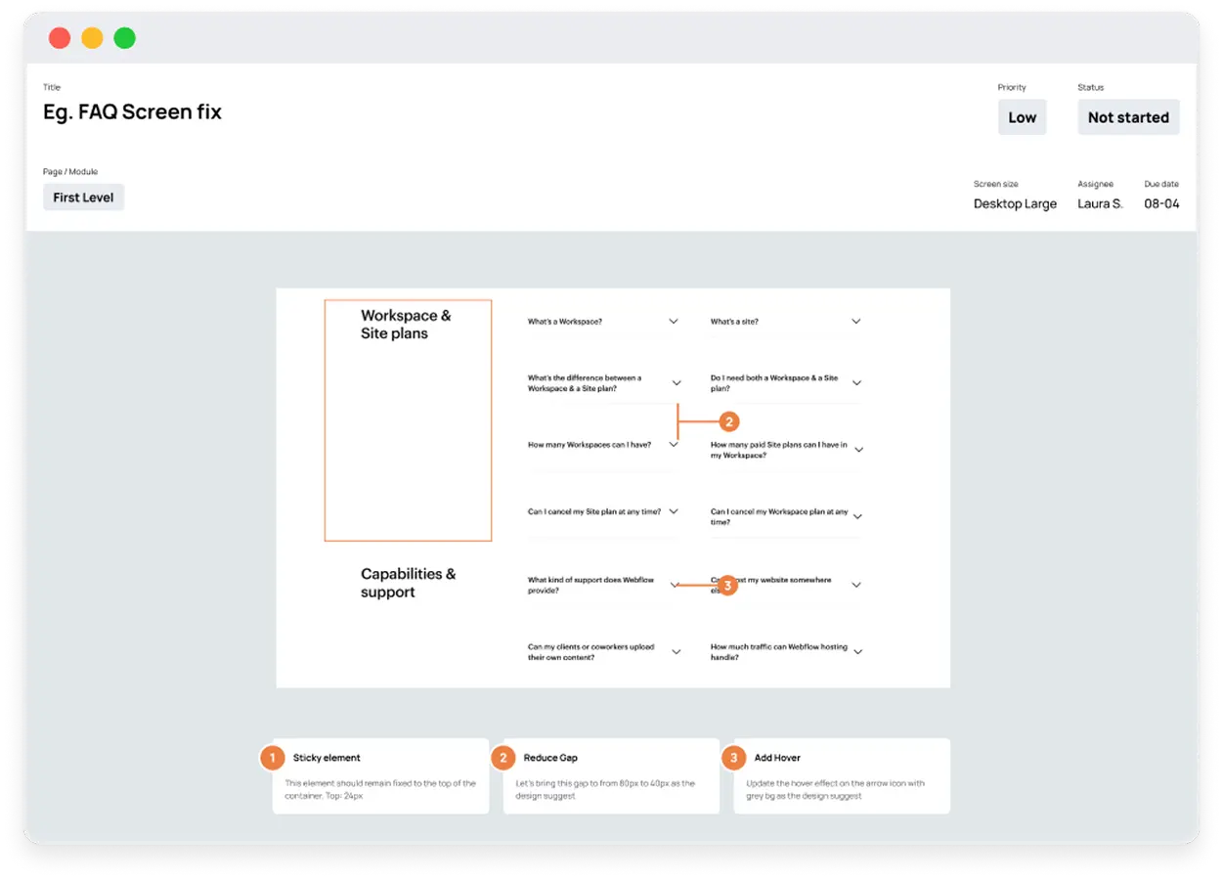Select assignee Laura S.
Screen dimensions: 1223x880
click(1100, 203)
